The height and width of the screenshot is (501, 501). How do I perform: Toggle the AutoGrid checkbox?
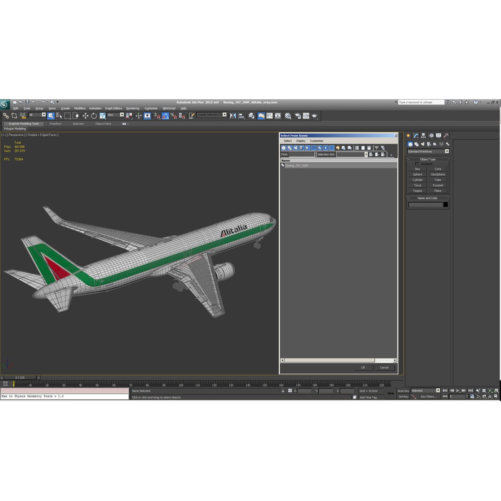click(417, 164)
